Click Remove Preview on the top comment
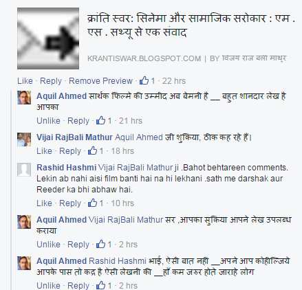The height and width of the screenshot is (290, 302). click(x=100, y=81)
